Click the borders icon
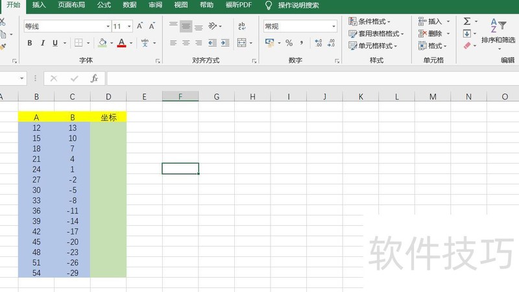The image size is (519, 292). [x=78, y=43]
